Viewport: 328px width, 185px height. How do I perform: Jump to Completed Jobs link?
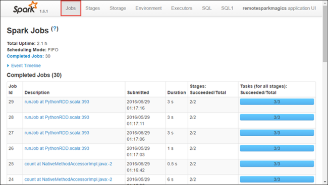coord(25,56)
